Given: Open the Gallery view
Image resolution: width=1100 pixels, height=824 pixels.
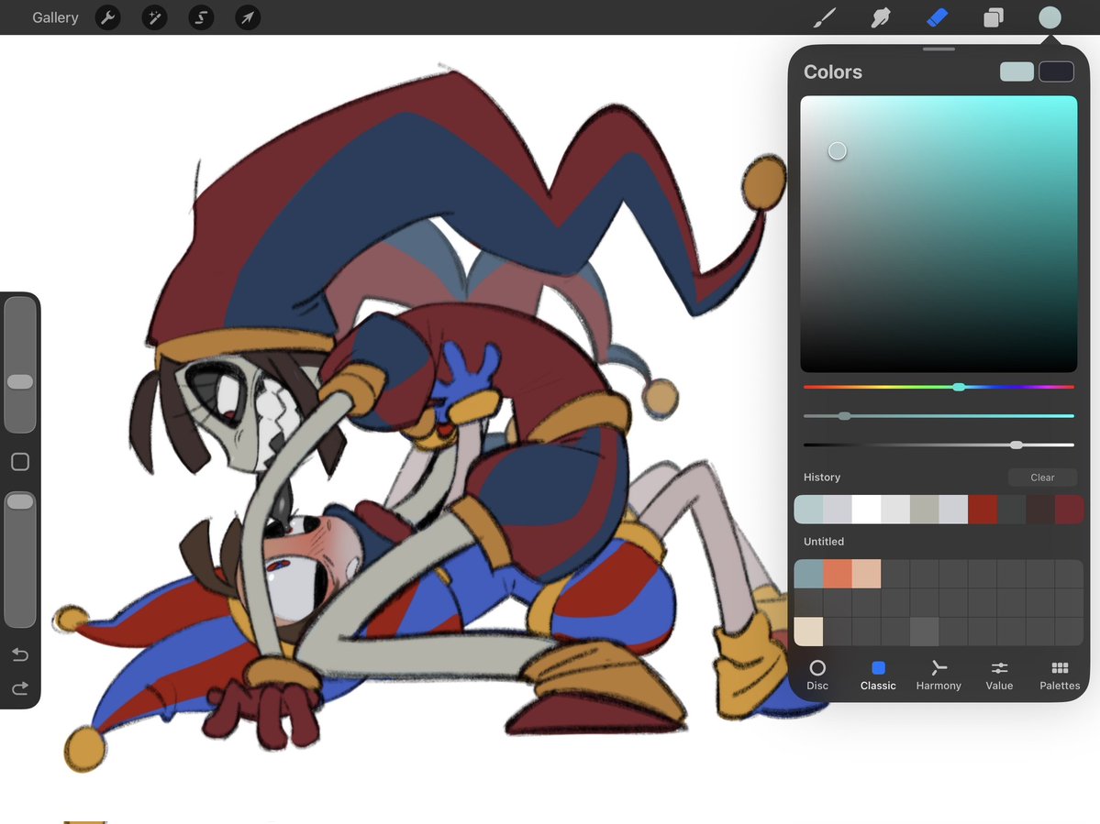Looking at the screenshot, I should 55,17.
